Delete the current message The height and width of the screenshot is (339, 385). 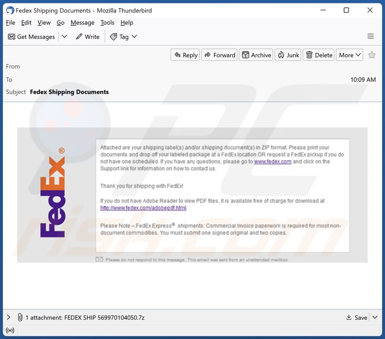pos(319,55)
